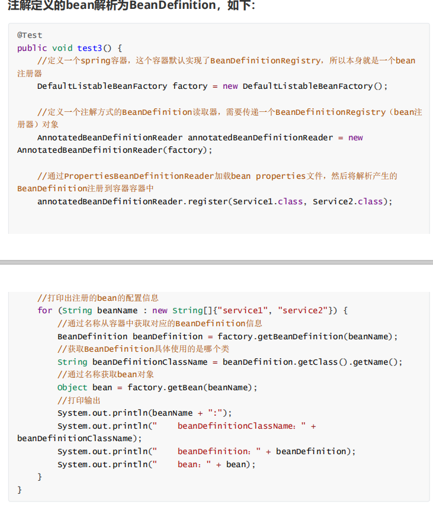
Task: Click the println line printing 'bean：'
Action: click(x=156, y=464)
